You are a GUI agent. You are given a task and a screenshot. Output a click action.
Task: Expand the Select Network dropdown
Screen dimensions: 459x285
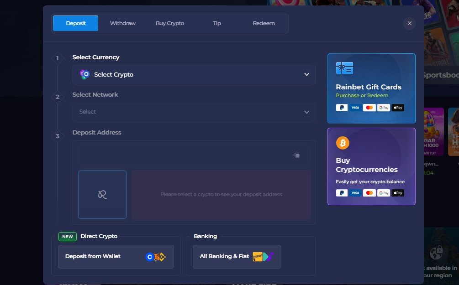(x=194, y=112)
